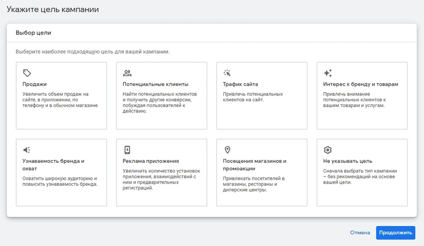This screenshot has height=246, width=424.
Task: Click the map pin icon for Посещения магазинов
Action: click(x=227, y=150)
